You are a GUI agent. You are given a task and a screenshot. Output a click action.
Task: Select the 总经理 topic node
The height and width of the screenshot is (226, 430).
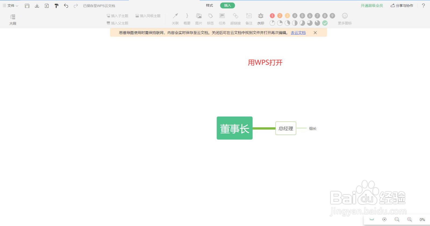tap(286, 128)
